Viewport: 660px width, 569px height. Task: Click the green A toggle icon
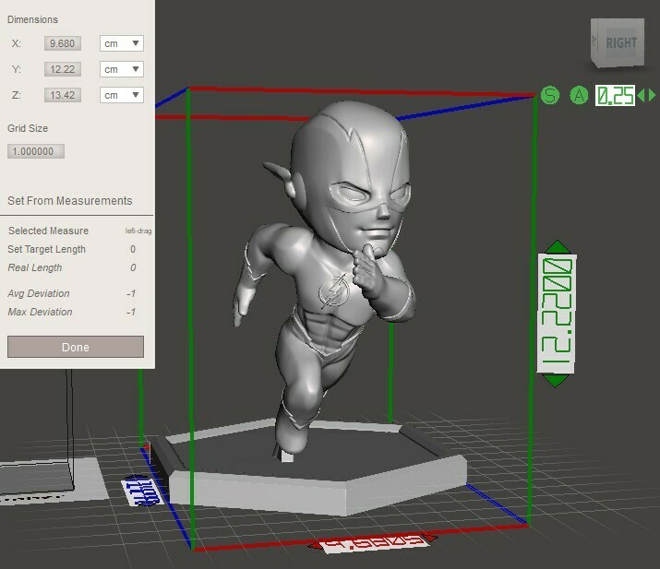click(x=579, y=96)
